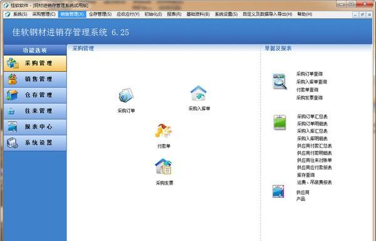Select 销售管理 in the sidebar
The width and height of the screenshot is (376, 241).
click(35, 79)
